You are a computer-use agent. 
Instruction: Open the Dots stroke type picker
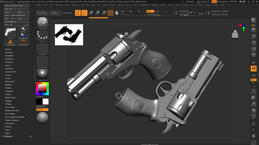pyautogui.click(x=42, y=36)
